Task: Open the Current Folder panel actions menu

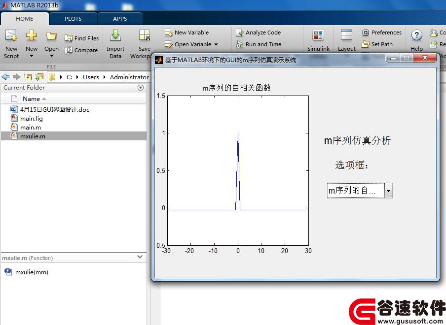Action: coord(141,88)
